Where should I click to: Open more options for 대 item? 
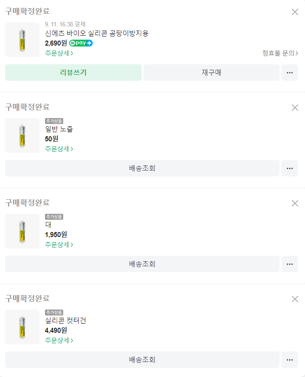(x=290, y=264)
